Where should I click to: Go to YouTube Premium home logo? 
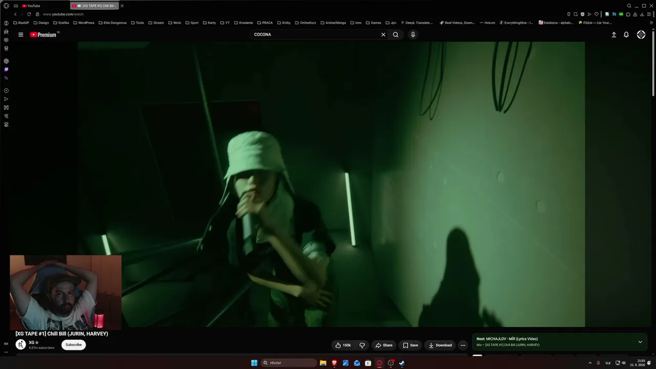[x=43, y=35]
